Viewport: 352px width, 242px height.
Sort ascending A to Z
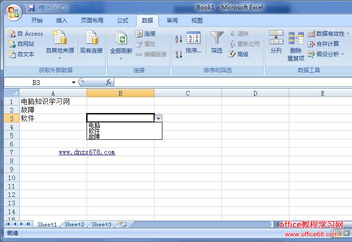coord(179,39)
